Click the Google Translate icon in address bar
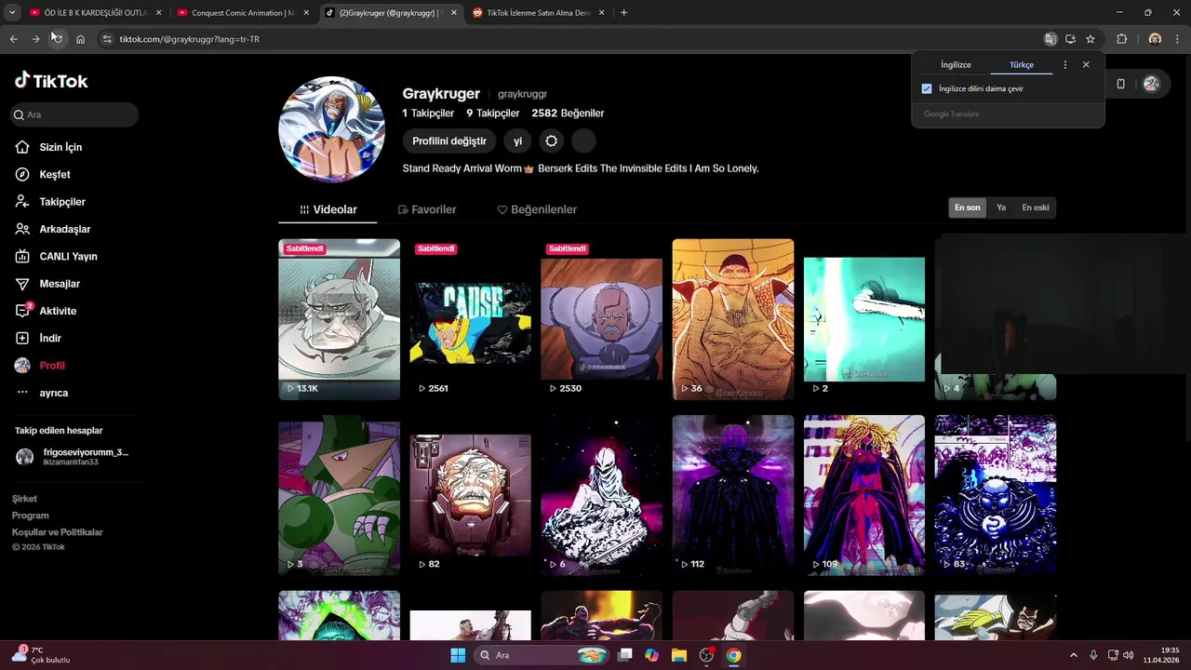Image resolution: width=1191 pixels, height=670 pixels. click(1050, 39)
